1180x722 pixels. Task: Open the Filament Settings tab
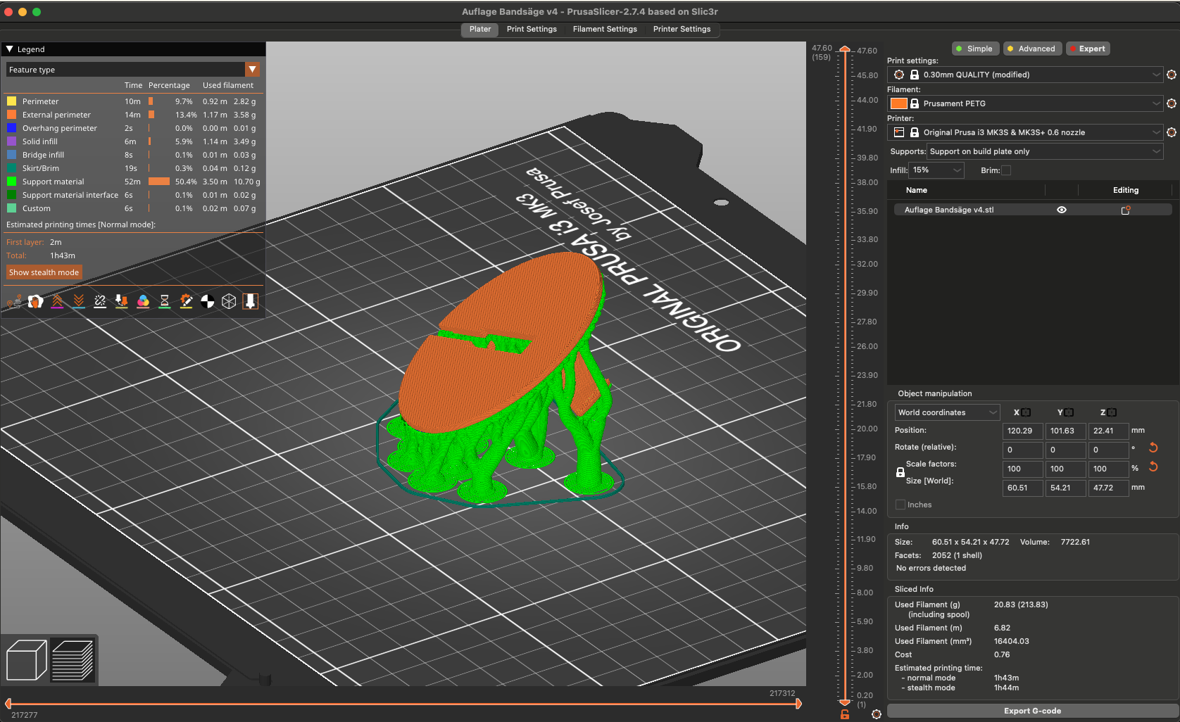click(x=605, y=30)
